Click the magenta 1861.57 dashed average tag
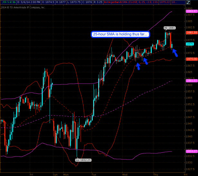 [x=191, y=80]
